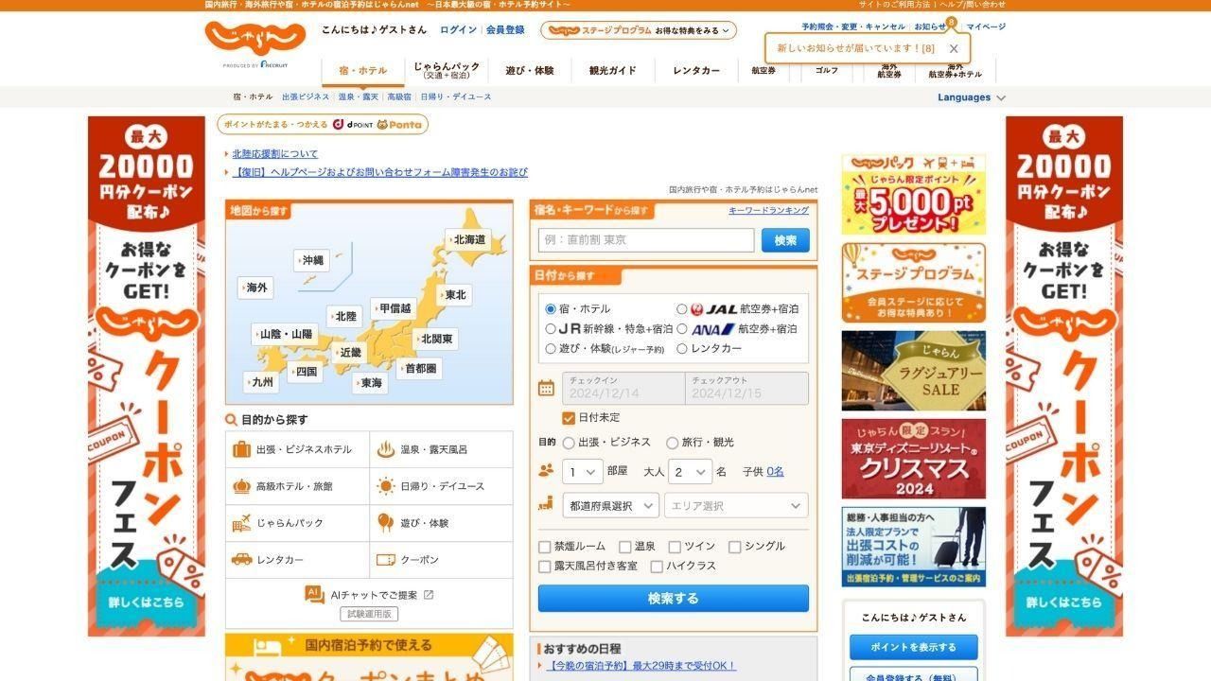Open the 北陸応援割について link

[275, 154]
